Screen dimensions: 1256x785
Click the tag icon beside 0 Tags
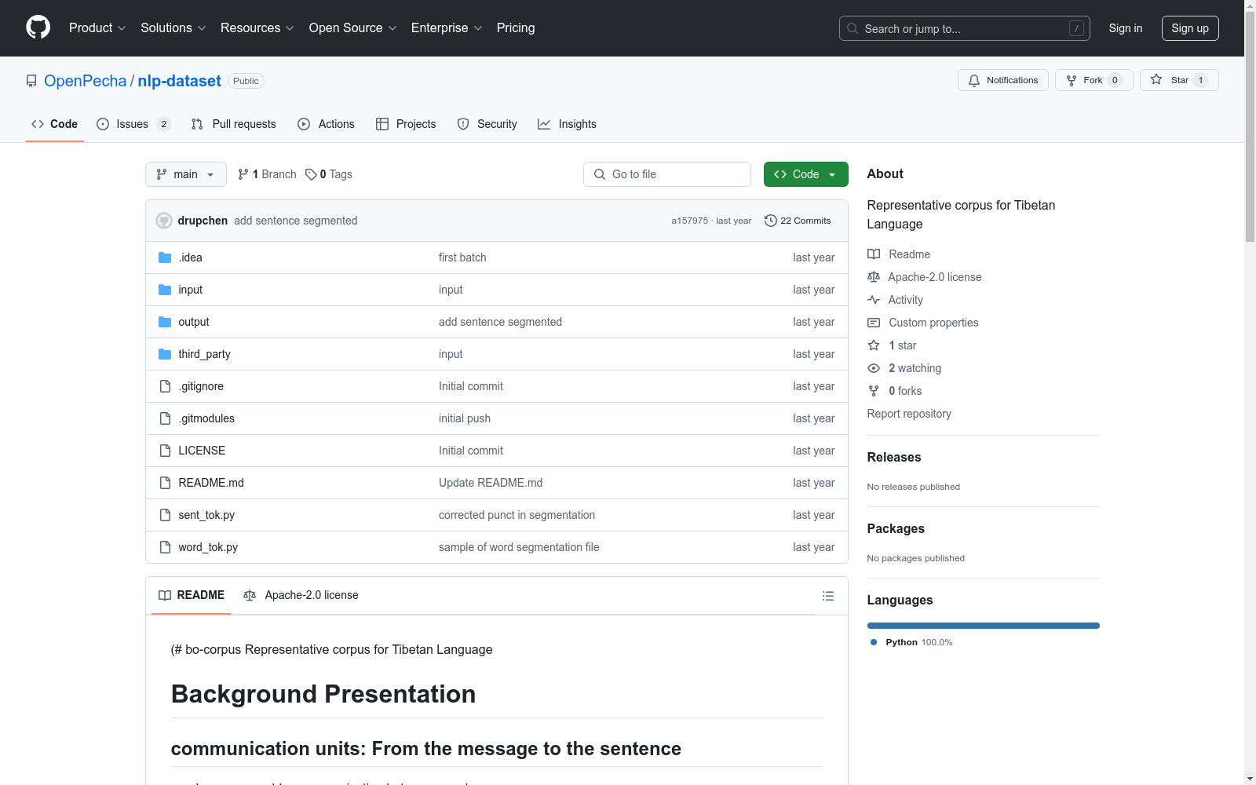coord(311,174)
